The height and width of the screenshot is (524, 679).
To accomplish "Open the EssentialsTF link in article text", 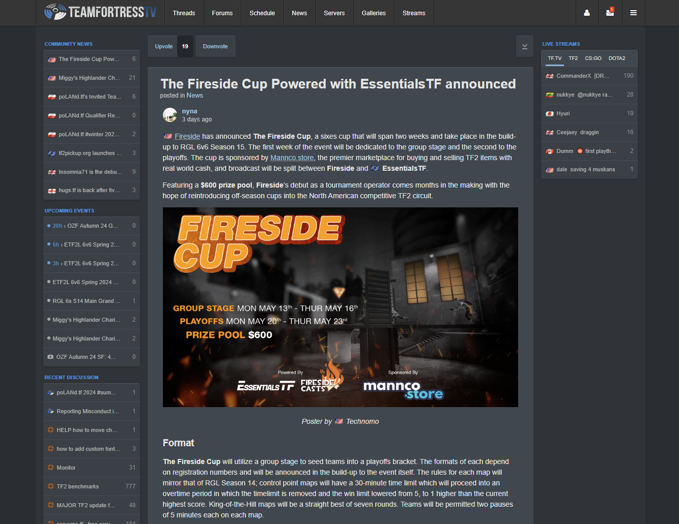I will [405, 168].
